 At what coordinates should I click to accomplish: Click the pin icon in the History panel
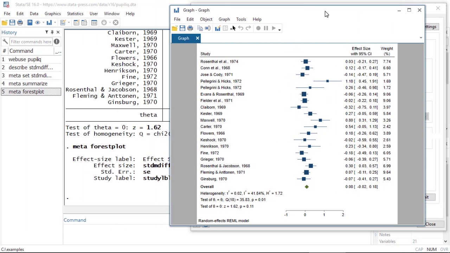52,32
